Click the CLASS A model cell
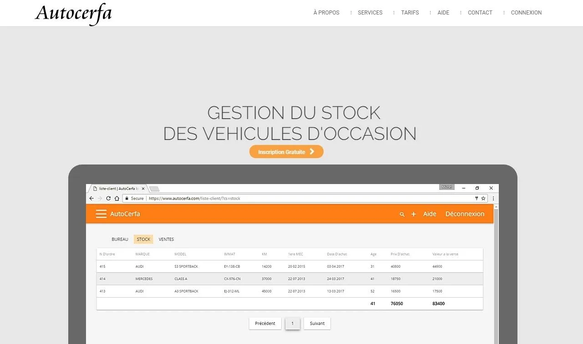Screen dimensions: 583x344 tap(181, 279)
